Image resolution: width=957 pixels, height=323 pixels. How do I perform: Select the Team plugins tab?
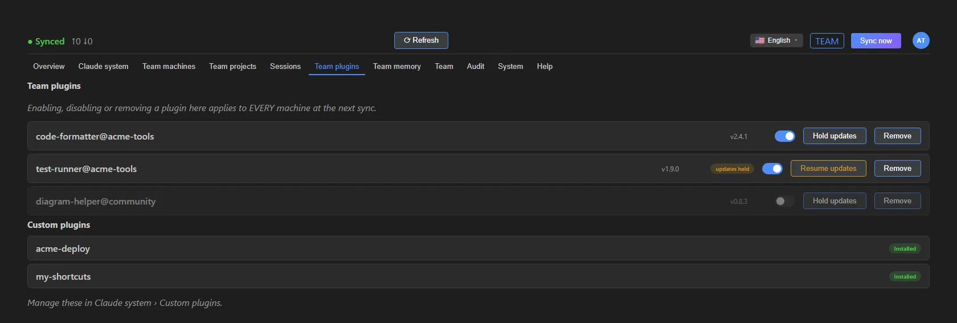point(337,67)
